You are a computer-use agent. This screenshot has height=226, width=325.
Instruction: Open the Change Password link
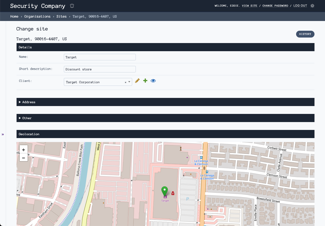[x=275, y=6]
